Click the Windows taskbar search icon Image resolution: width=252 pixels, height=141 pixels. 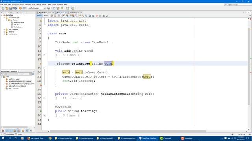click(x=9, y=138)
